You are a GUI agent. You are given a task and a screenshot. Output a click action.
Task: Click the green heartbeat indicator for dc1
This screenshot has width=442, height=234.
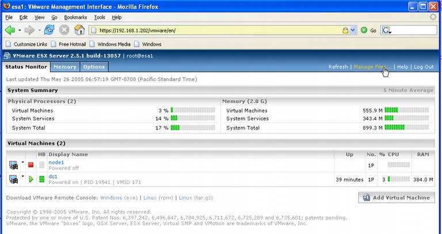[x=41, y=179]
